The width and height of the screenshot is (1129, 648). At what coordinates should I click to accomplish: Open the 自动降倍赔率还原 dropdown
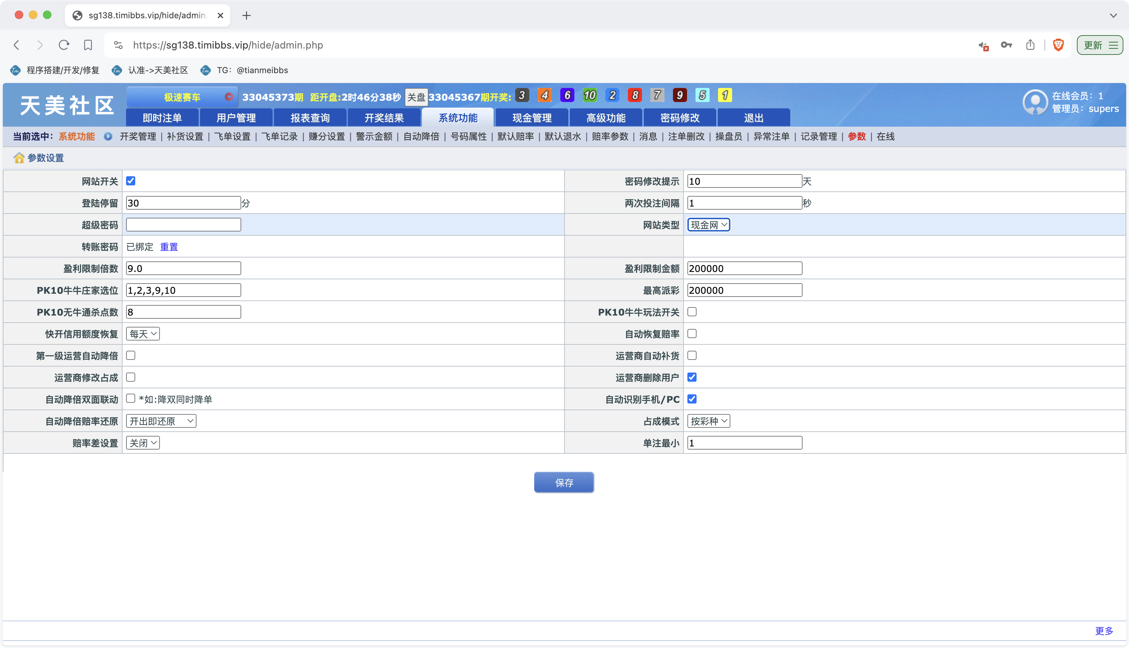point(161,421)
